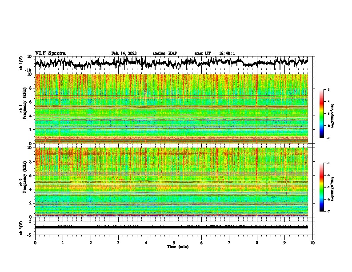Click the ch.2 "Frequency (kHz)" axis label
352x272 pixels.
click(24, 177)
